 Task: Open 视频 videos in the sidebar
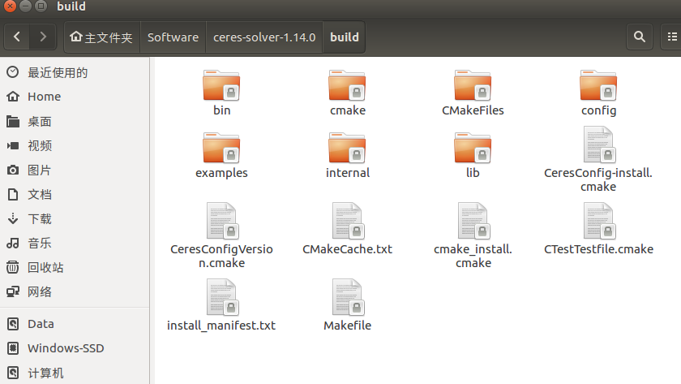pyautogui.click(x=75, y=145)
